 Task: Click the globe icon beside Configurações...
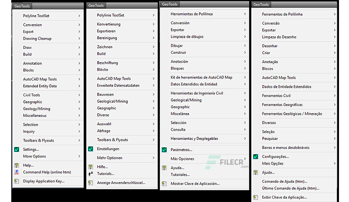[255, 157]
